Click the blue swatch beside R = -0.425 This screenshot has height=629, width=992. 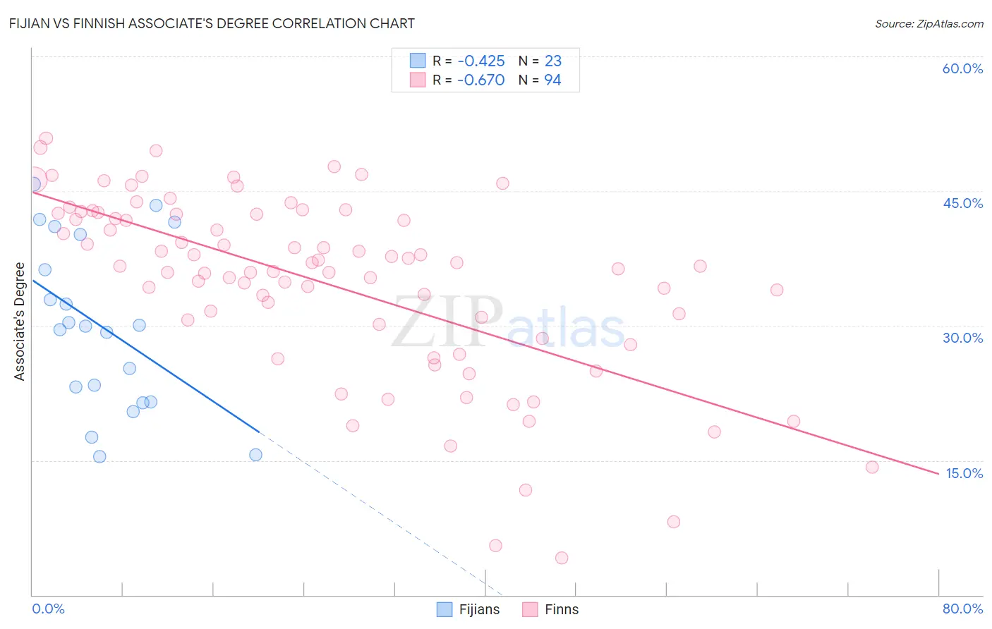(x=418, y=61)
